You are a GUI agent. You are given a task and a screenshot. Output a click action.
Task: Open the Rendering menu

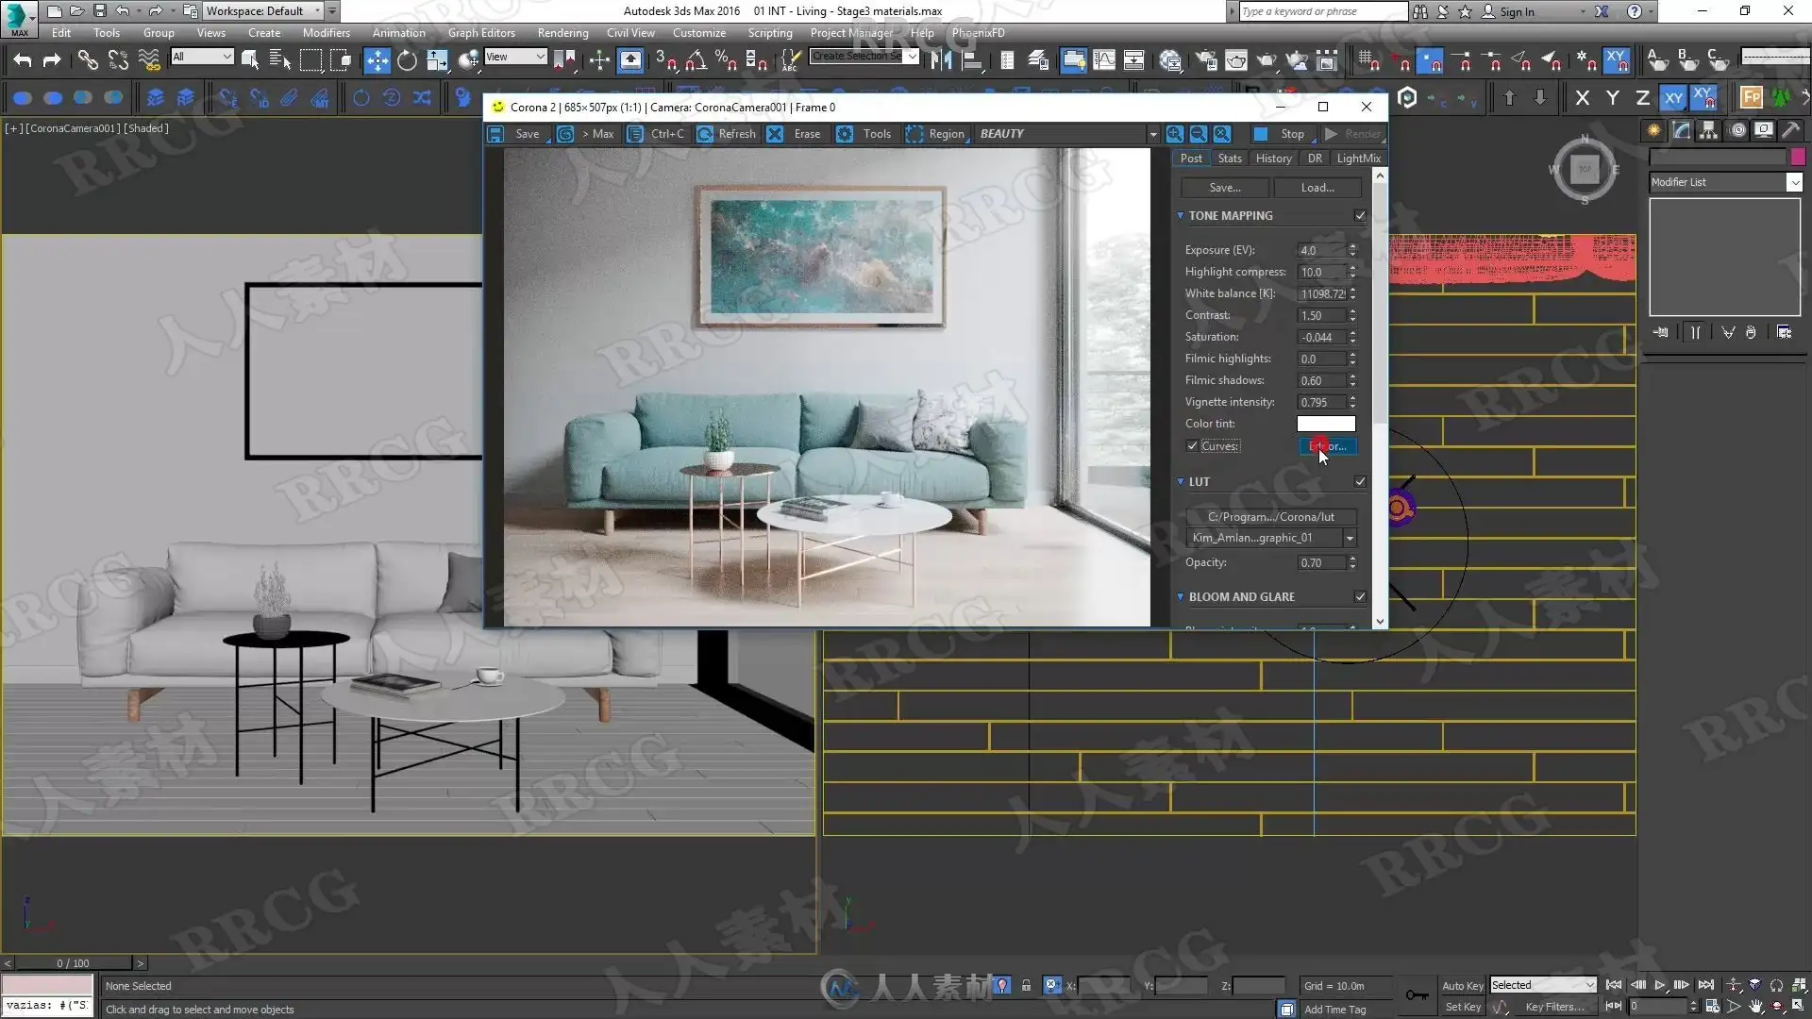click(x=562, y=33)
